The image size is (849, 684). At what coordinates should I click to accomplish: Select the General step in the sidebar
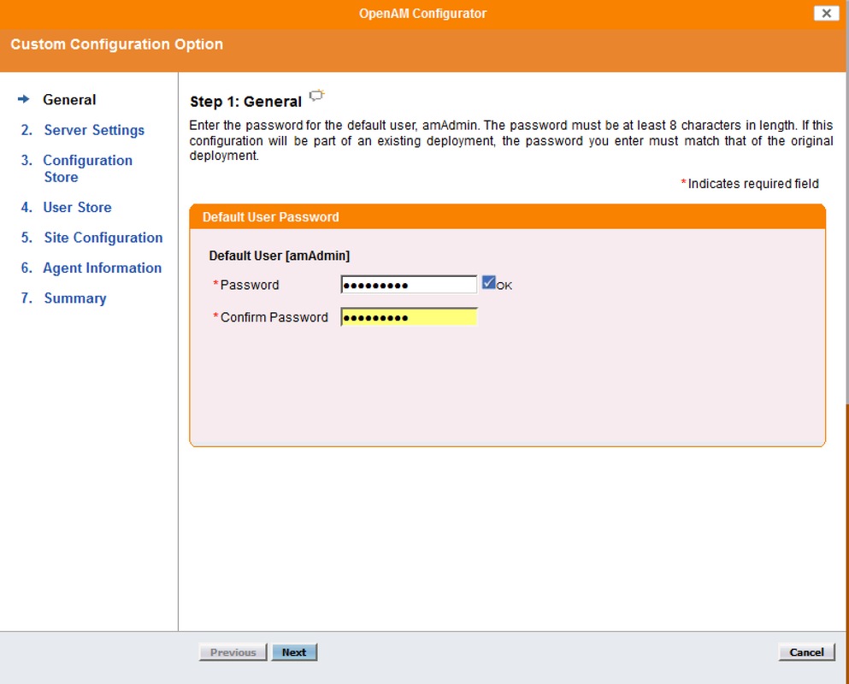click(x=69, y=99)
